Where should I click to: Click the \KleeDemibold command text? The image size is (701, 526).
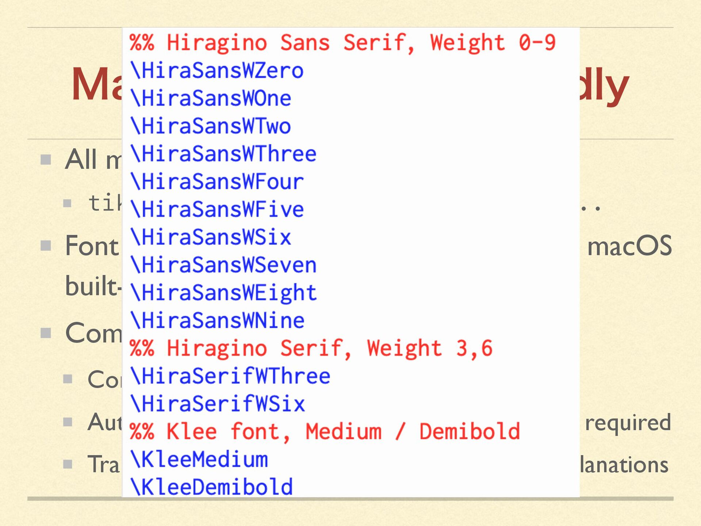click(212, 487)
